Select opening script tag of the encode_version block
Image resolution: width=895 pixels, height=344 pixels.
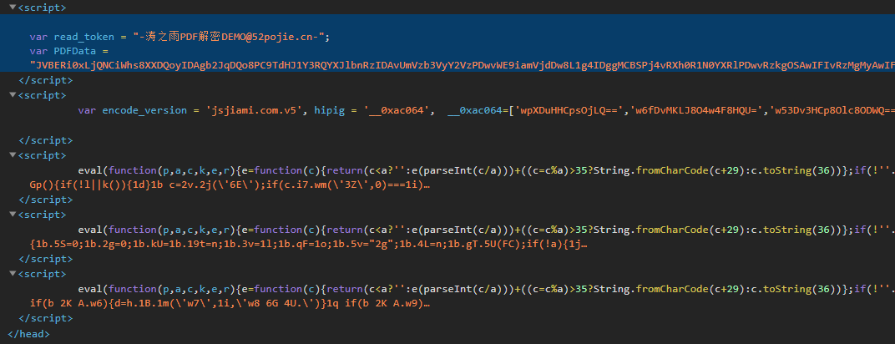click(43, 95)
